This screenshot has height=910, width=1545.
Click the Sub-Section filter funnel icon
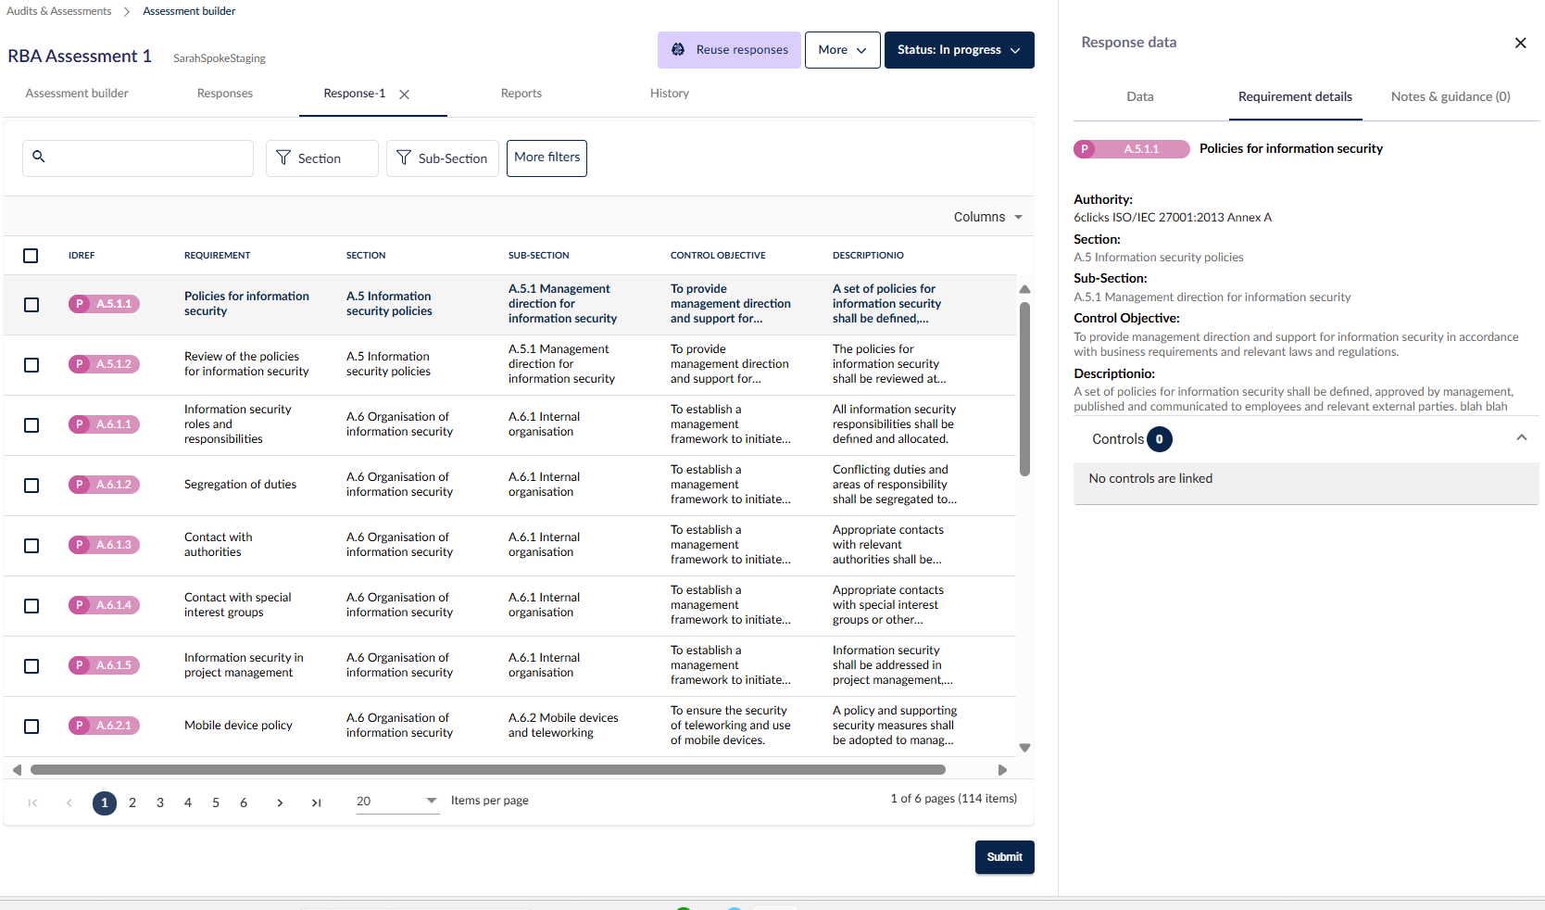404,158
